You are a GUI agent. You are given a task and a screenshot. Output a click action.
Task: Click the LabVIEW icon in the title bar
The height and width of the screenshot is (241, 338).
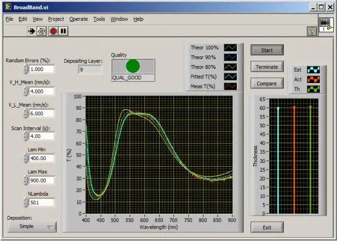click(8, 7)
